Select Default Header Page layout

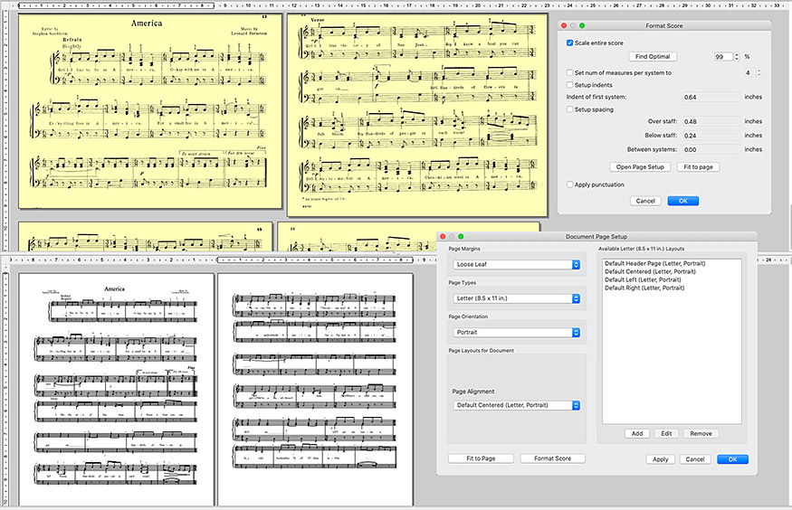654,263
